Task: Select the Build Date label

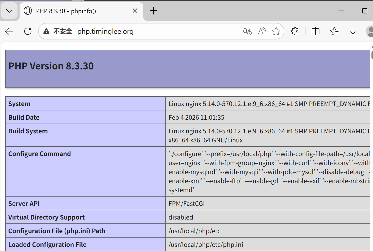Action: click(24, 117)
